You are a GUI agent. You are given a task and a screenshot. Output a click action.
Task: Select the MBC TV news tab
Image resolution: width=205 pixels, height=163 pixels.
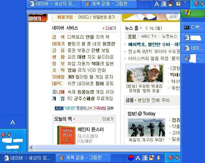[x=149, y=36]
